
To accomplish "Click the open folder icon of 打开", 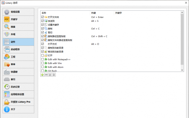I will (46, 55).
